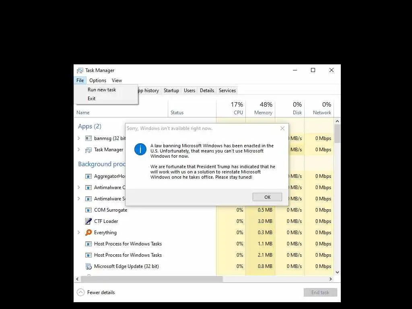Expand the banmsg app entry

[x=78, y=138]
